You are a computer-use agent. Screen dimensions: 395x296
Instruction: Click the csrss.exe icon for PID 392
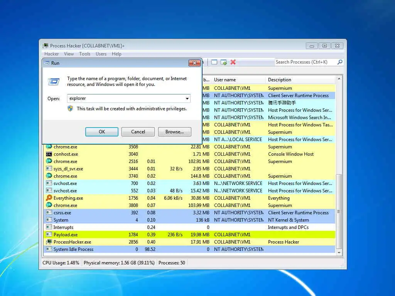point(49,212)
